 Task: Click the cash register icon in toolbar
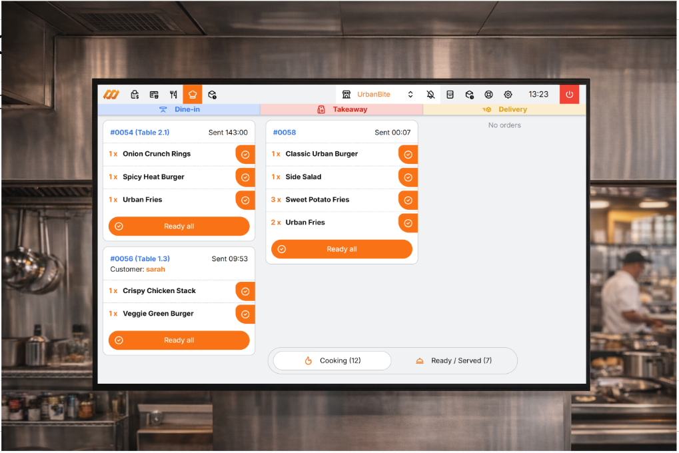point(135,94)
